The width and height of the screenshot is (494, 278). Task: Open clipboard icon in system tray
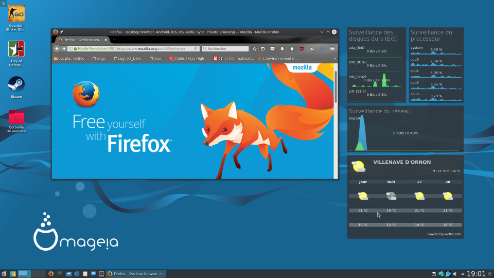[433, 274]
